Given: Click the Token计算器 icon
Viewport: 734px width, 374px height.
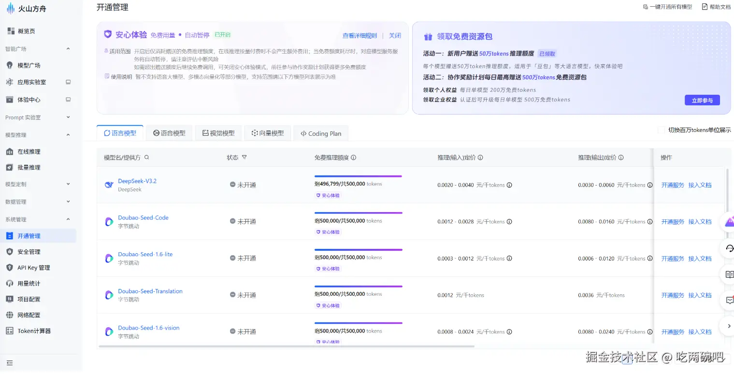Looking at the screenshot, I should click(9, 331).
